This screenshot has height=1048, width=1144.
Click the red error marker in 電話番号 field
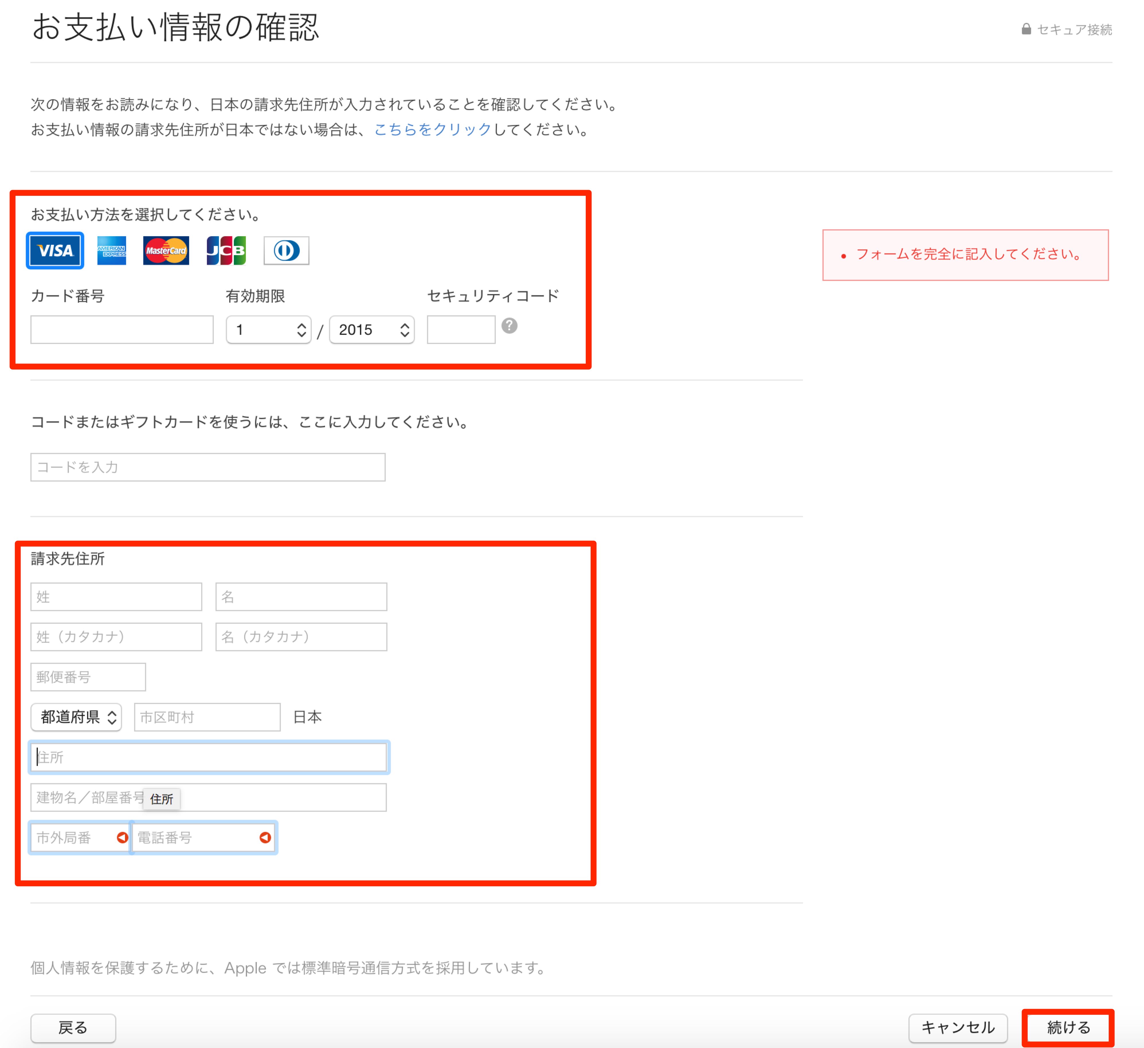[265, 837]
